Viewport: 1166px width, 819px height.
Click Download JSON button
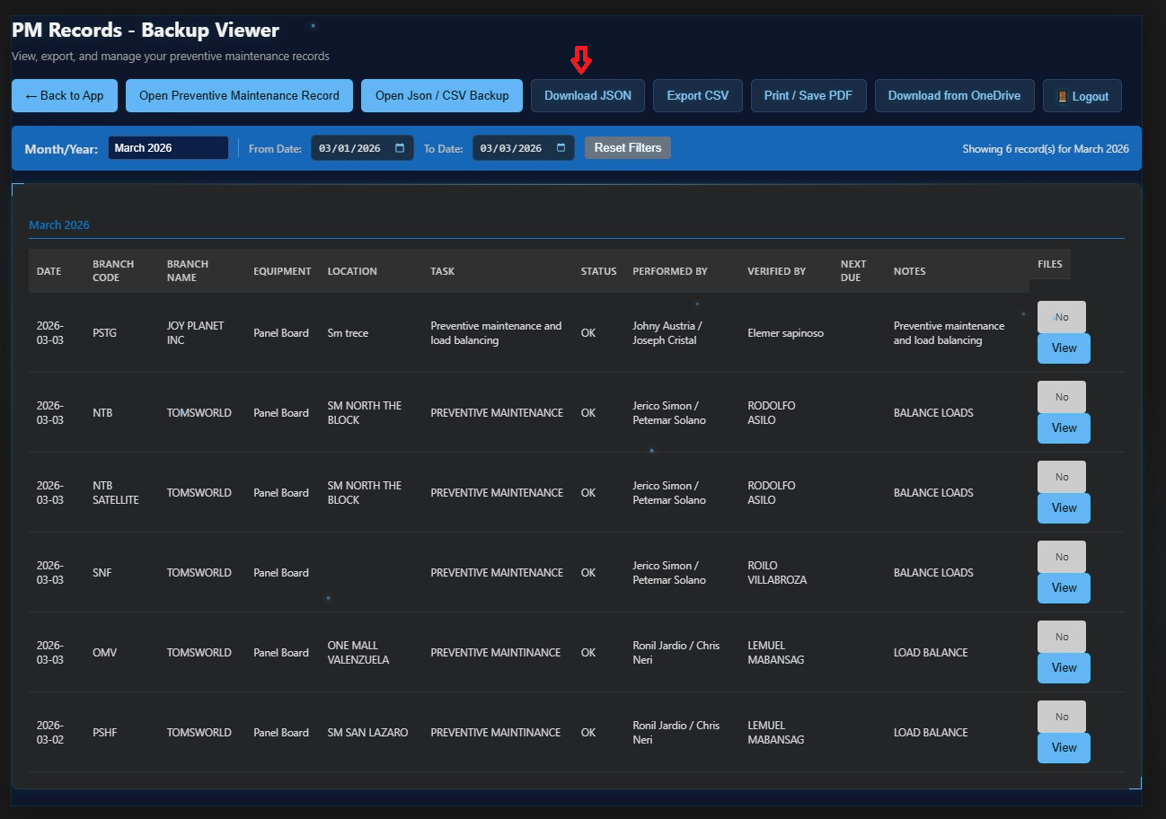point(587,96)
